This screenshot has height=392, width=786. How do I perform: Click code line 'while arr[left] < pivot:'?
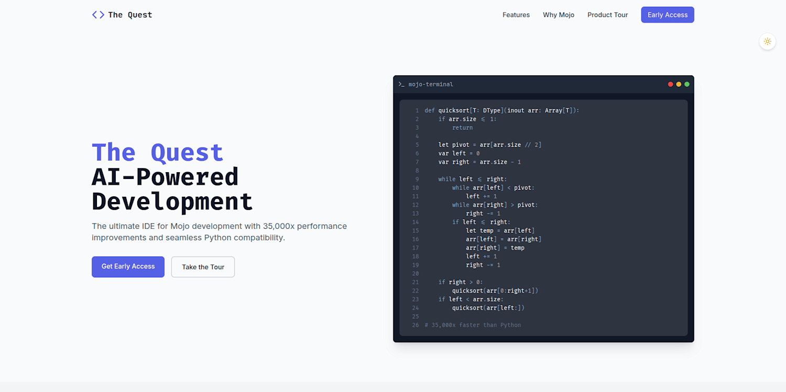494,187
